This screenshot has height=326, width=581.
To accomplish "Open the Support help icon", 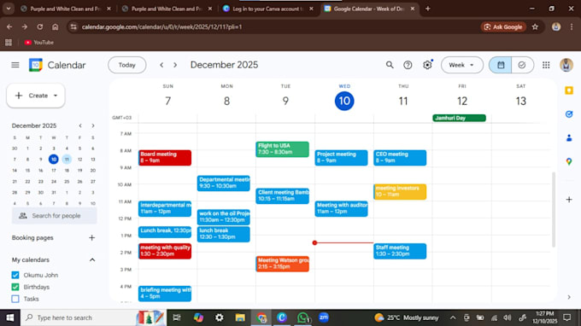I will (x=408, y=65).
